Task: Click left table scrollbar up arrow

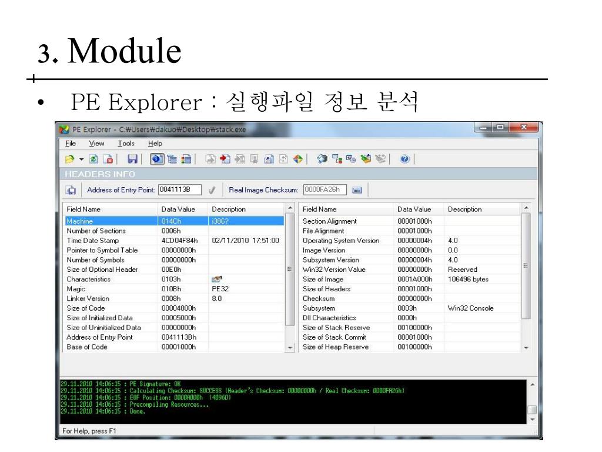Action: [290, 208]
